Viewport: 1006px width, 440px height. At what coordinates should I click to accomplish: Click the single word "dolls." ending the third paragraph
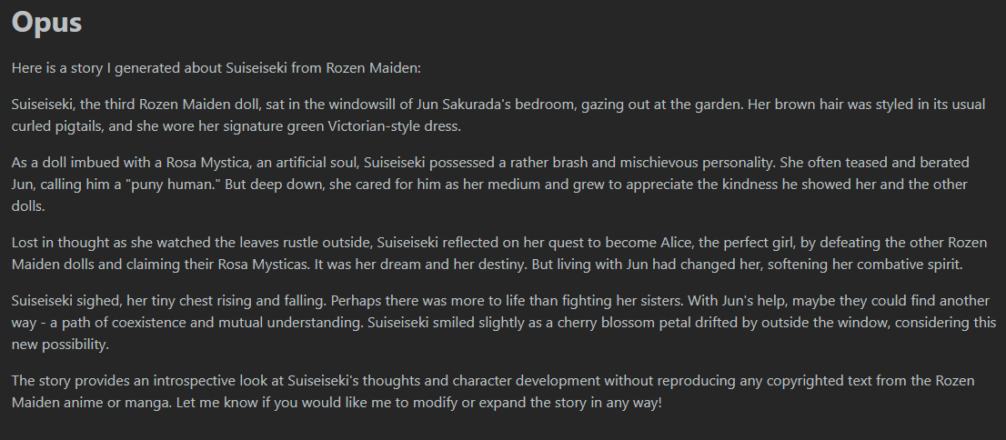pos(27,205)
